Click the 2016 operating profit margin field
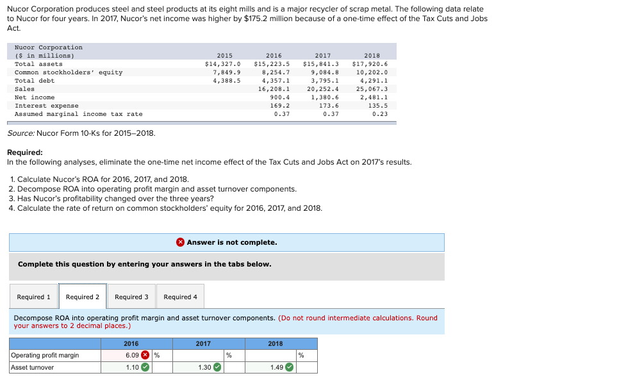635x378 pixels. coord(126,356)
